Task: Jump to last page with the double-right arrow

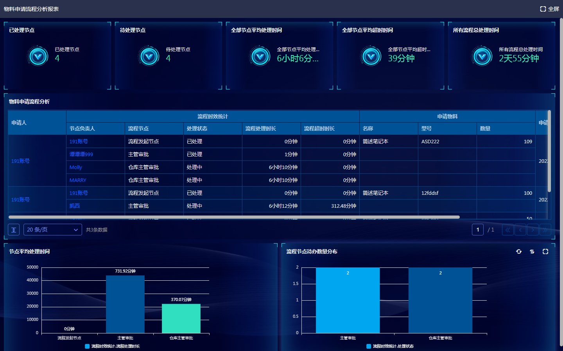Action: coord(545,230)
